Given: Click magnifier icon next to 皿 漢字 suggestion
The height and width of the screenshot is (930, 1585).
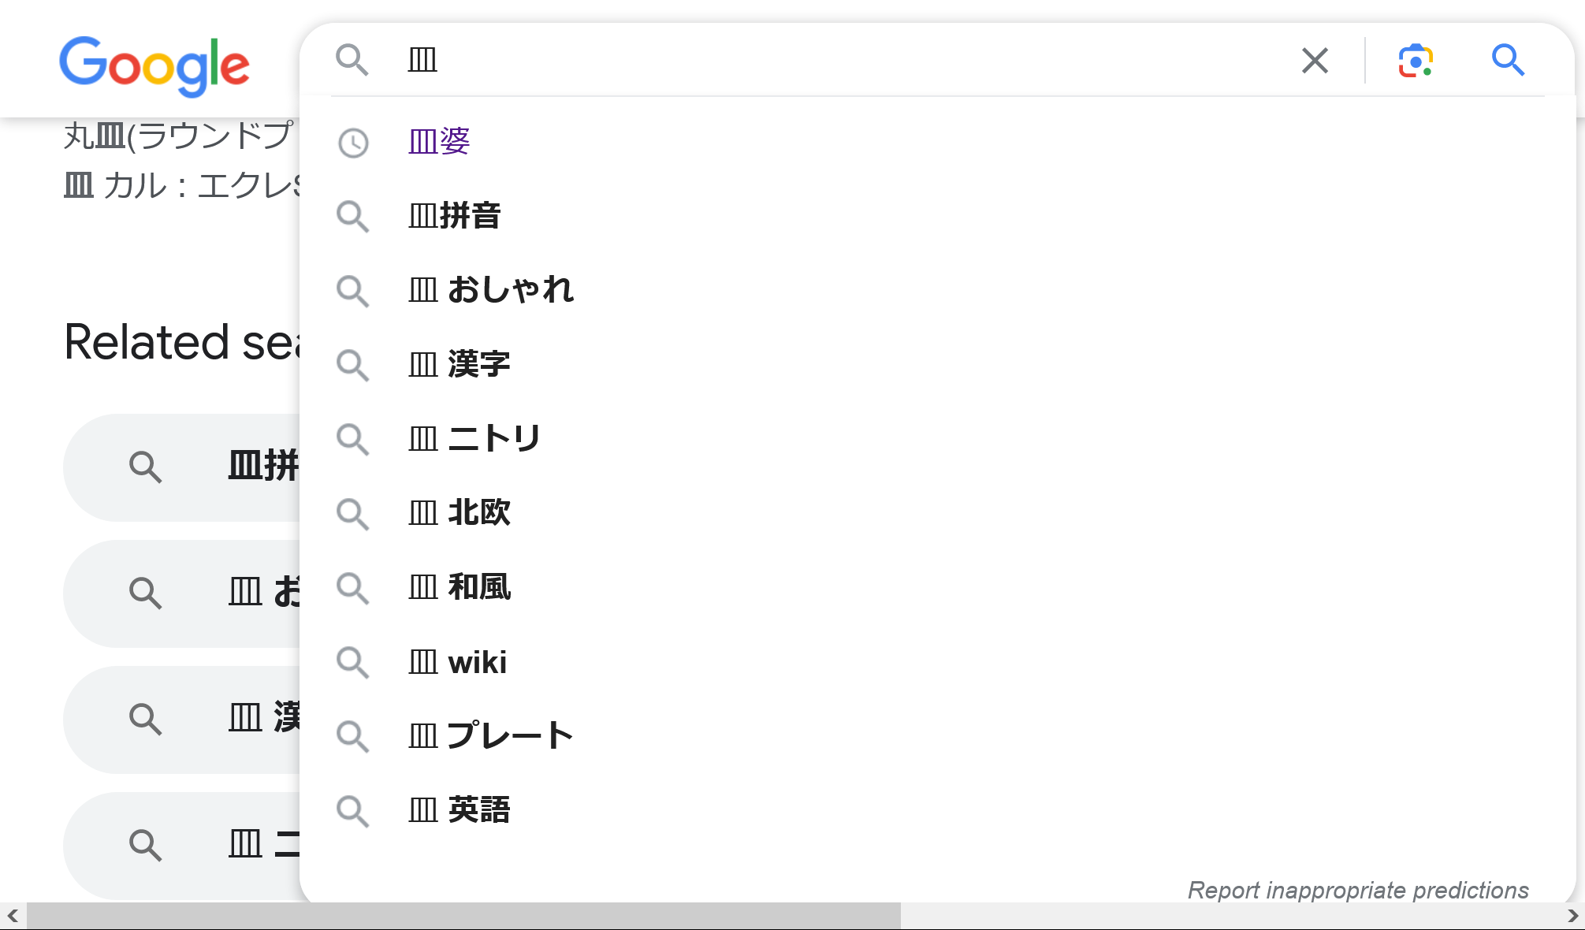Looking at the screenshot, I should (x=352, y=366).
